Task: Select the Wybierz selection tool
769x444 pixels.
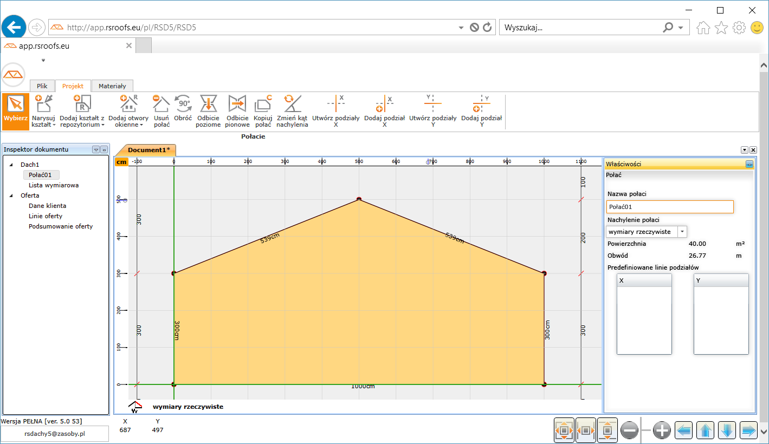Action: (x=15, y=112)
